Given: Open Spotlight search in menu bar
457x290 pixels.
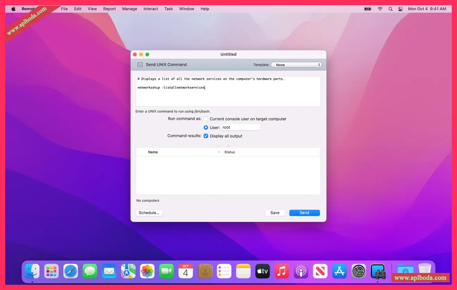Looking at the screenshot, I should coord(390,9).
